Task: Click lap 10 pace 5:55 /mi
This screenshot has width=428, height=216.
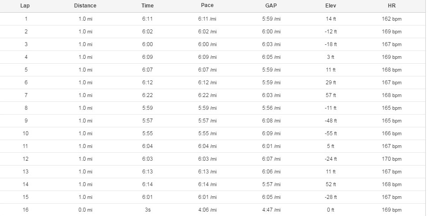Action: (208, 133)
